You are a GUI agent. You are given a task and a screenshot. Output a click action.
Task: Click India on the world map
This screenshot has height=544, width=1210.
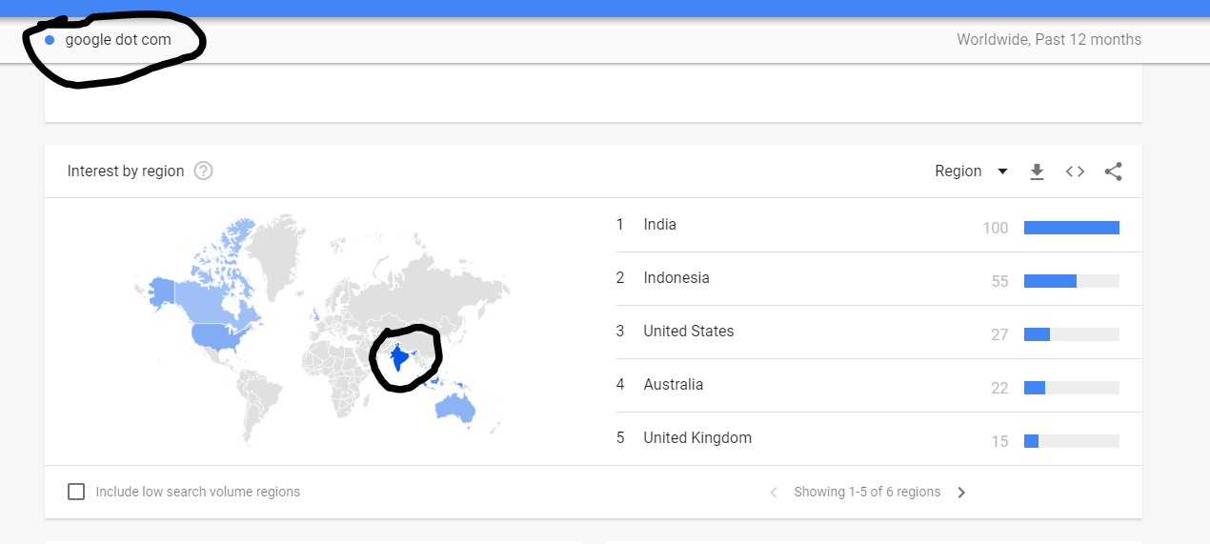[x=397, y=360]
